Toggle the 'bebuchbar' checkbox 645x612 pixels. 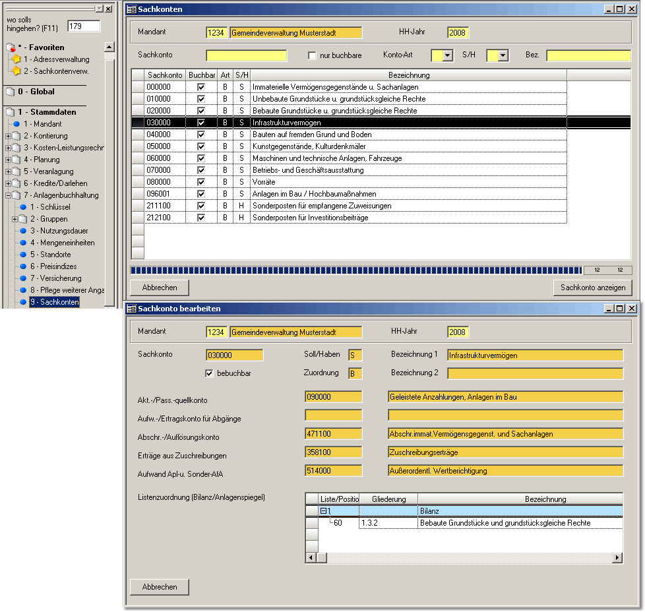(210, 373)
